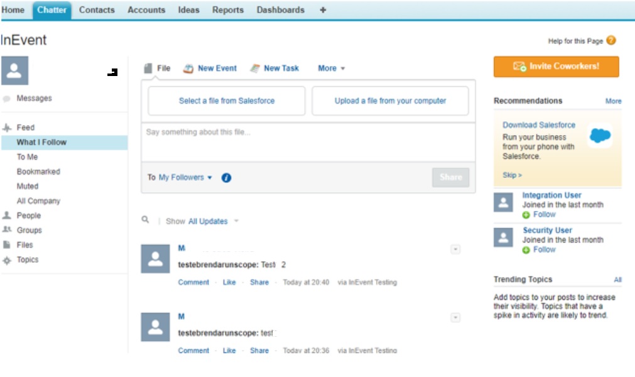
Task: Click Like on the 20:36 post
Action: [229, 351]
